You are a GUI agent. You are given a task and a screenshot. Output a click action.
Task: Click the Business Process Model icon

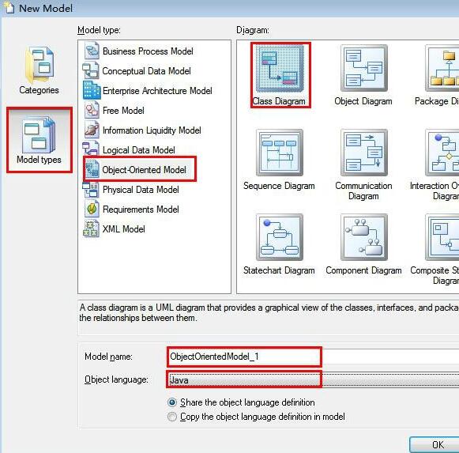click(92, 51)
